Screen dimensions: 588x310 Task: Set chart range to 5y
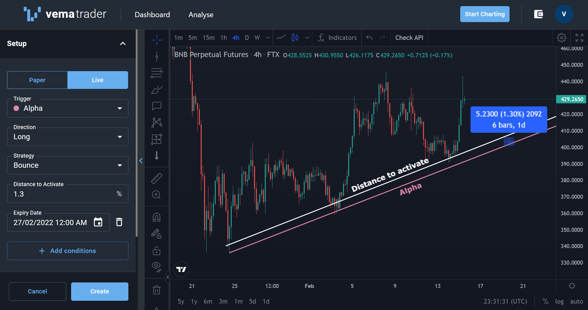coord(181,301)
